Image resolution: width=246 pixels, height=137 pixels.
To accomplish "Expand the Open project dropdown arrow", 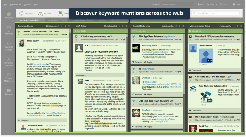I will point(216,4).
